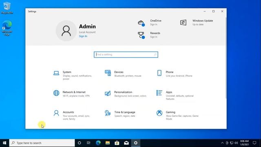Click the Rewards label
261x147 pixels.
point(155,33)
